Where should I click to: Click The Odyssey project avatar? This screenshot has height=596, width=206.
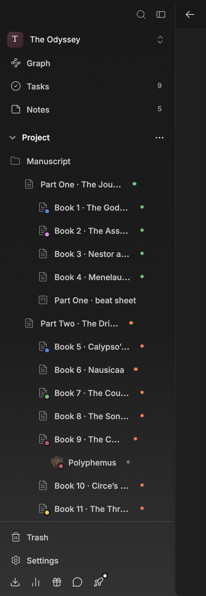(x=15, y=40)
